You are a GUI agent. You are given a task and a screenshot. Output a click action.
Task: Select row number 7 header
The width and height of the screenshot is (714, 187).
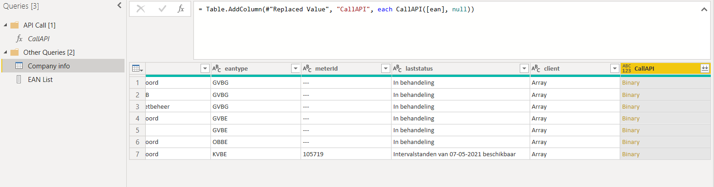[137, 154]
